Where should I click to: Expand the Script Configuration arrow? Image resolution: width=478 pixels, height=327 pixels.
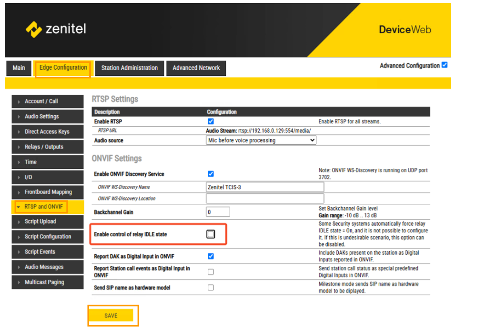(19, 237)
